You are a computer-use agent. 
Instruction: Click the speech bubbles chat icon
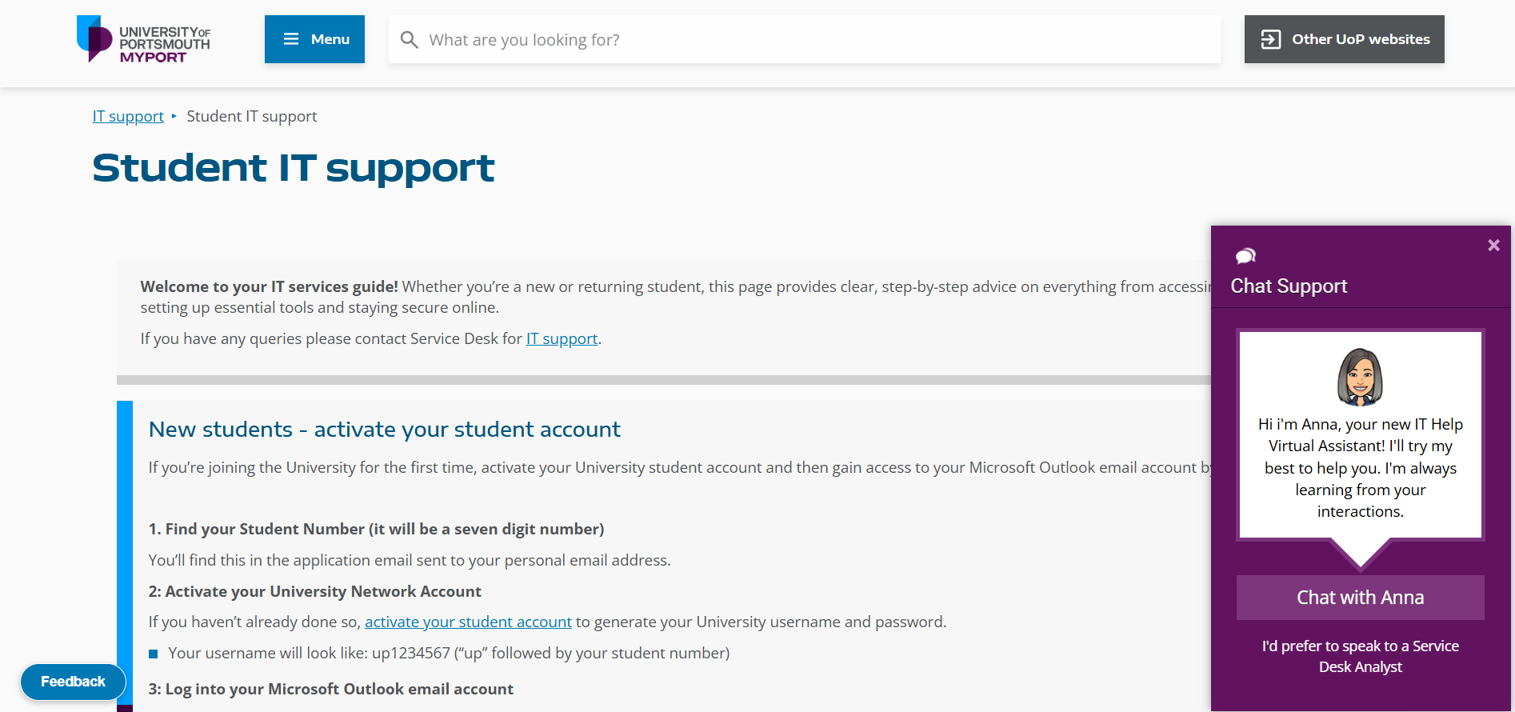1245,256
